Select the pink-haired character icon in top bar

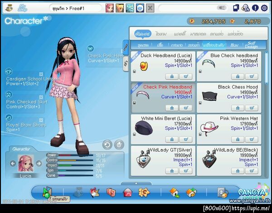point(110,8)
